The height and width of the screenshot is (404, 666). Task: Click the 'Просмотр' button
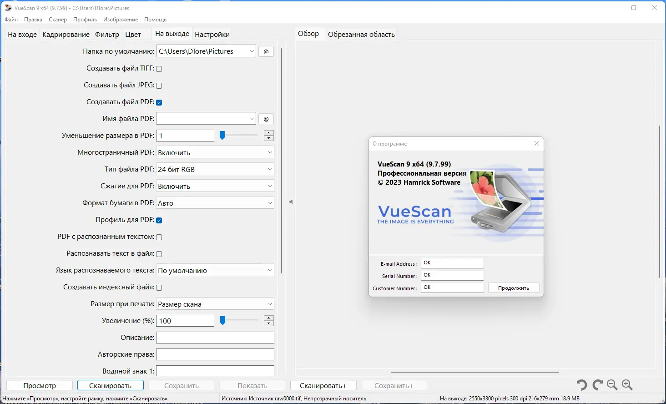pos(39,385)
